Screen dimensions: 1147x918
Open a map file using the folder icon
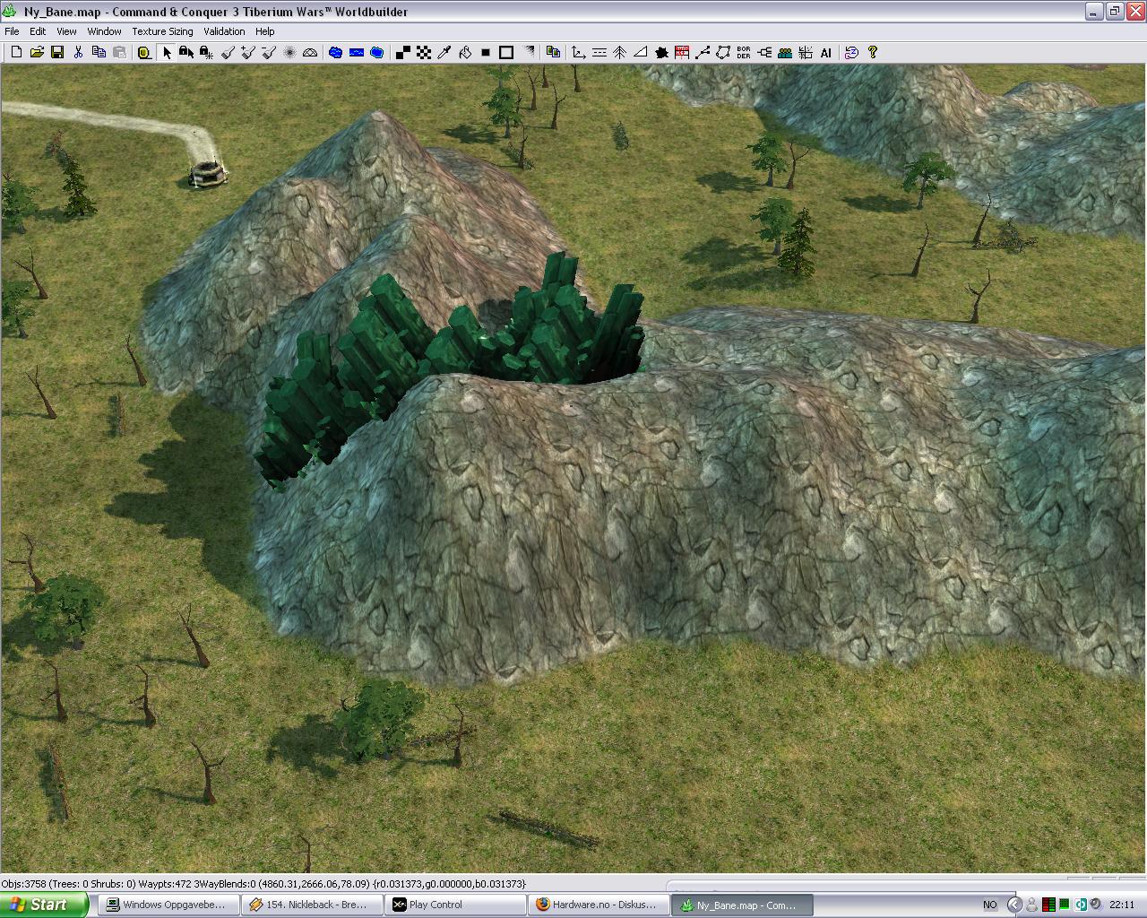click(37, 52)
